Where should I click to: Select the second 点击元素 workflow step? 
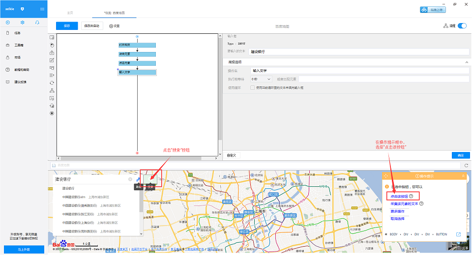(x=137, y=63)
